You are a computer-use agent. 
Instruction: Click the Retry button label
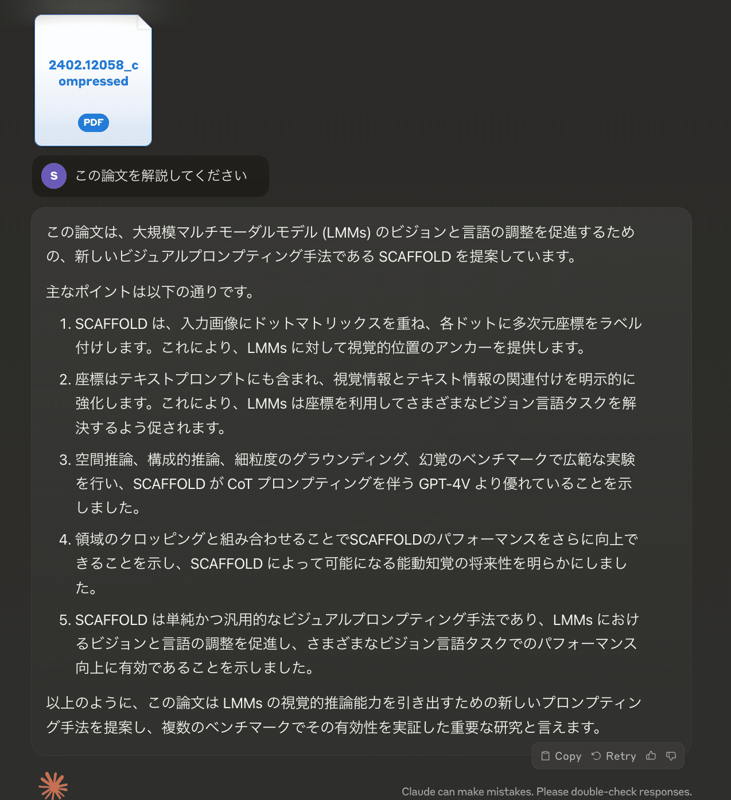pos(621,756)
